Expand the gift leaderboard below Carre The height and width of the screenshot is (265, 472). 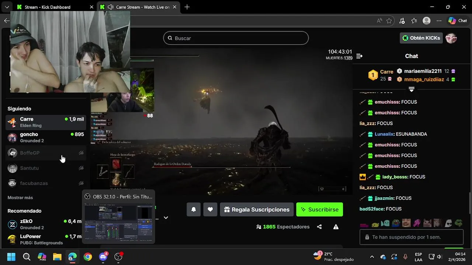[412, 89]
